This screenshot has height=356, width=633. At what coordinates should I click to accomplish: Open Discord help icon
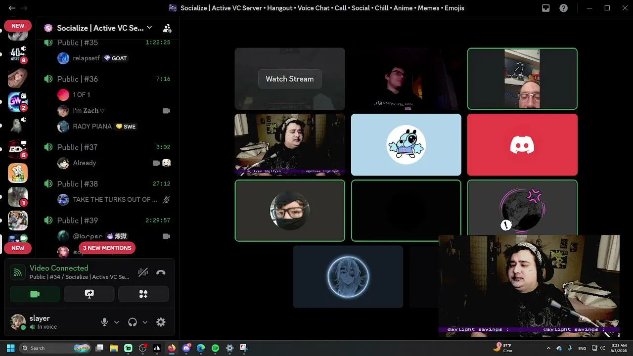[563, 8]
